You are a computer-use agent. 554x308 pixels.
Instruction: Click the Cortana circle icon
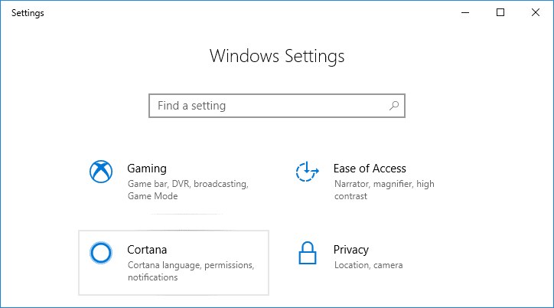[x=102, y=252]
